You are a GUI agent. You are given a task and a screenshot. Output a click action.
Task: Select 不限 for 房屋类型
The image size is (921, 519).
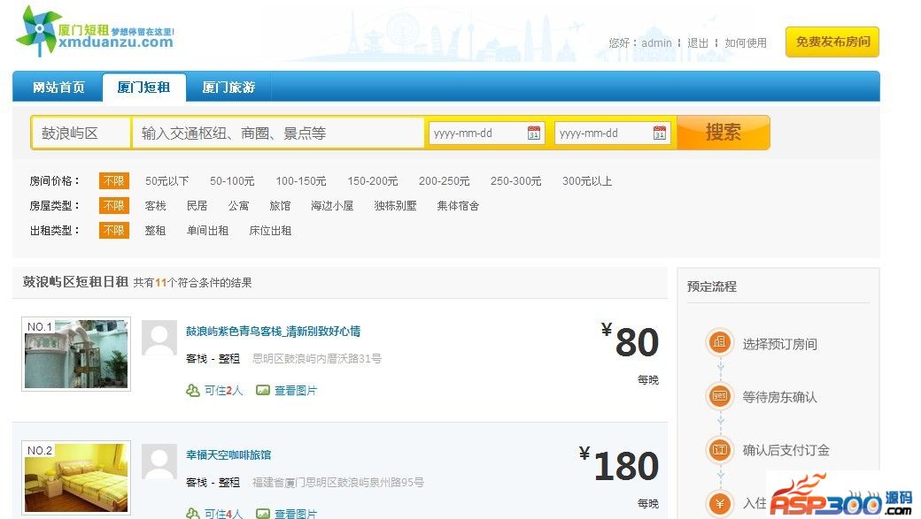[x=114, y=205]
